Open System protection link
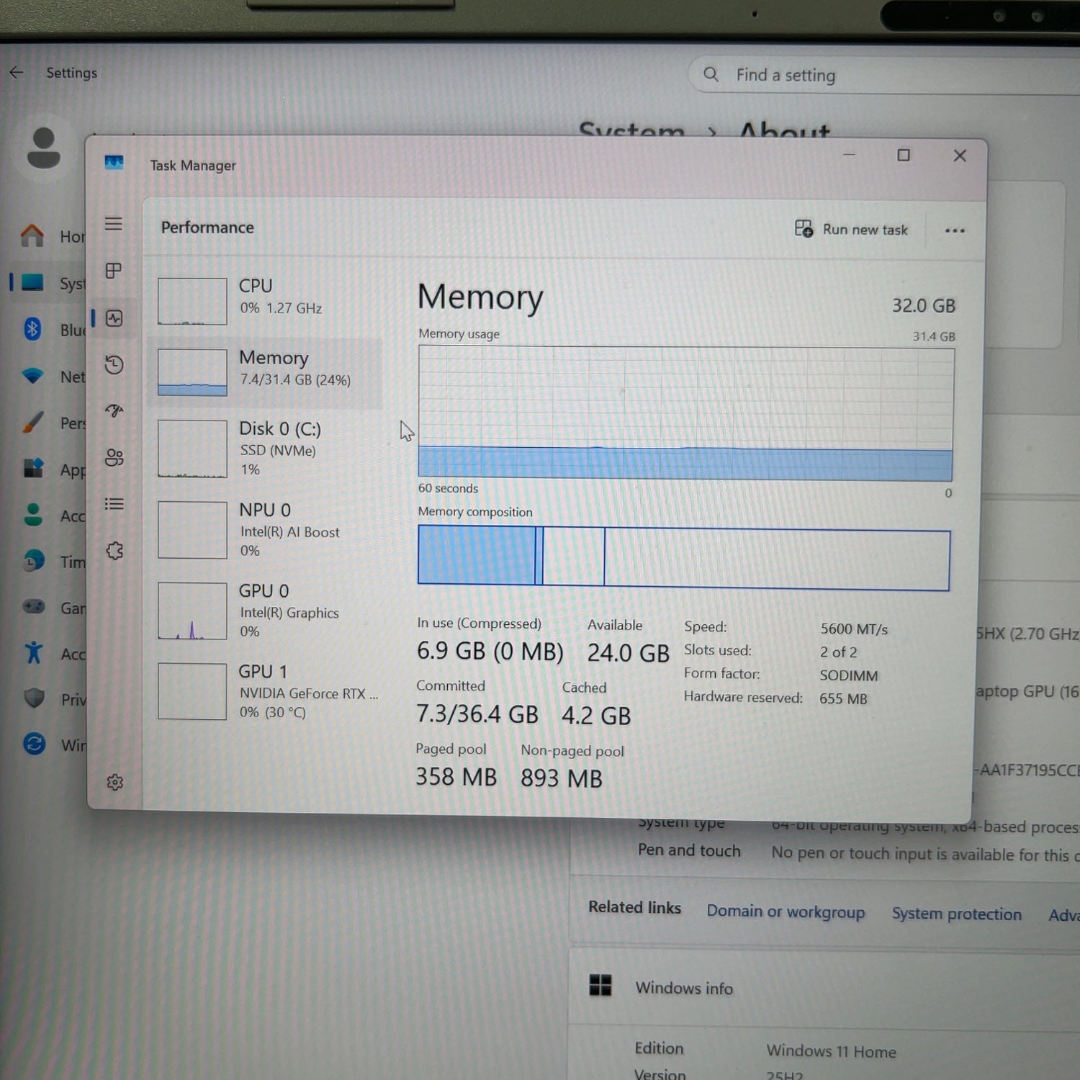 click(x=956, y=914)
